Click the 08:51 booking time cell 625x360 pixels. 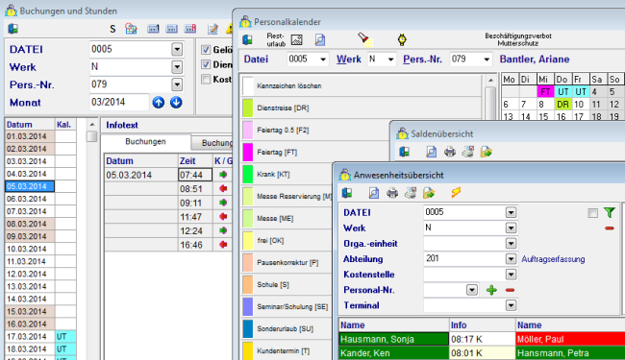pos(195,189)
